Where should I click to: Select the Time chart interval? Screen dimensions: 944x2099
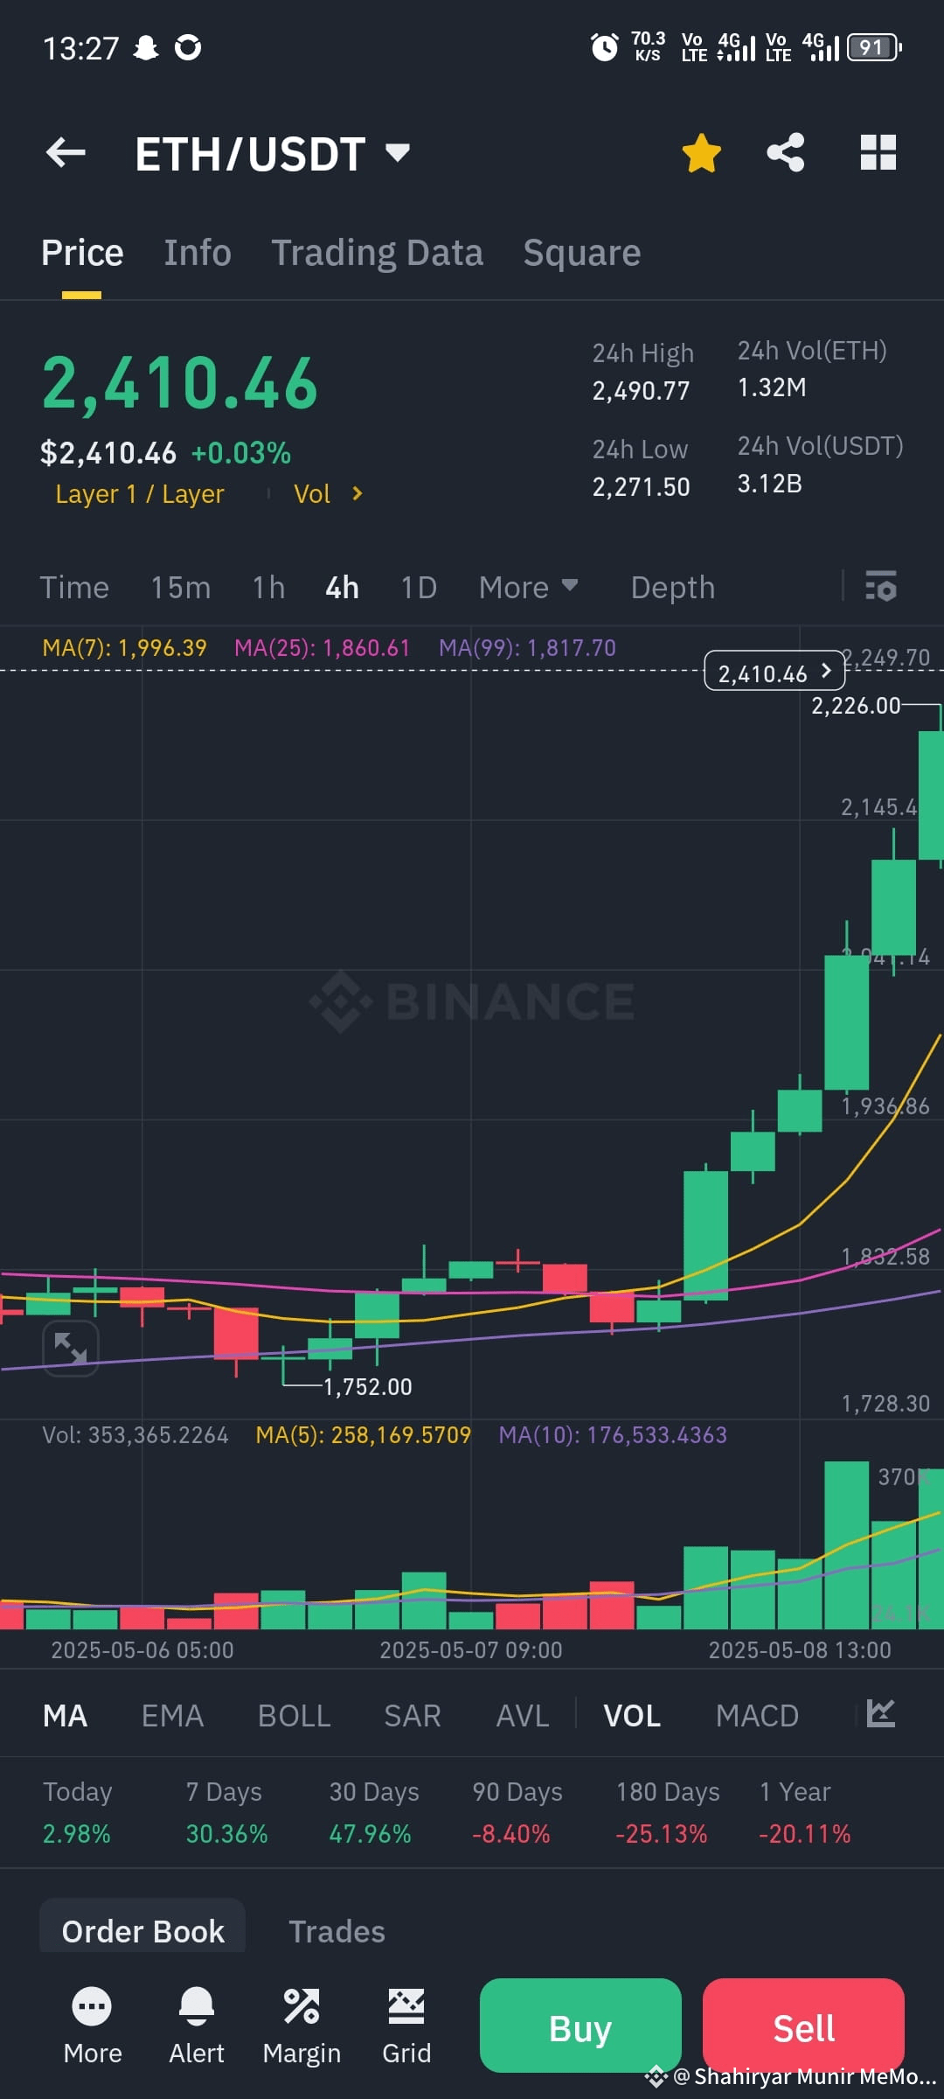click(74, 588)
